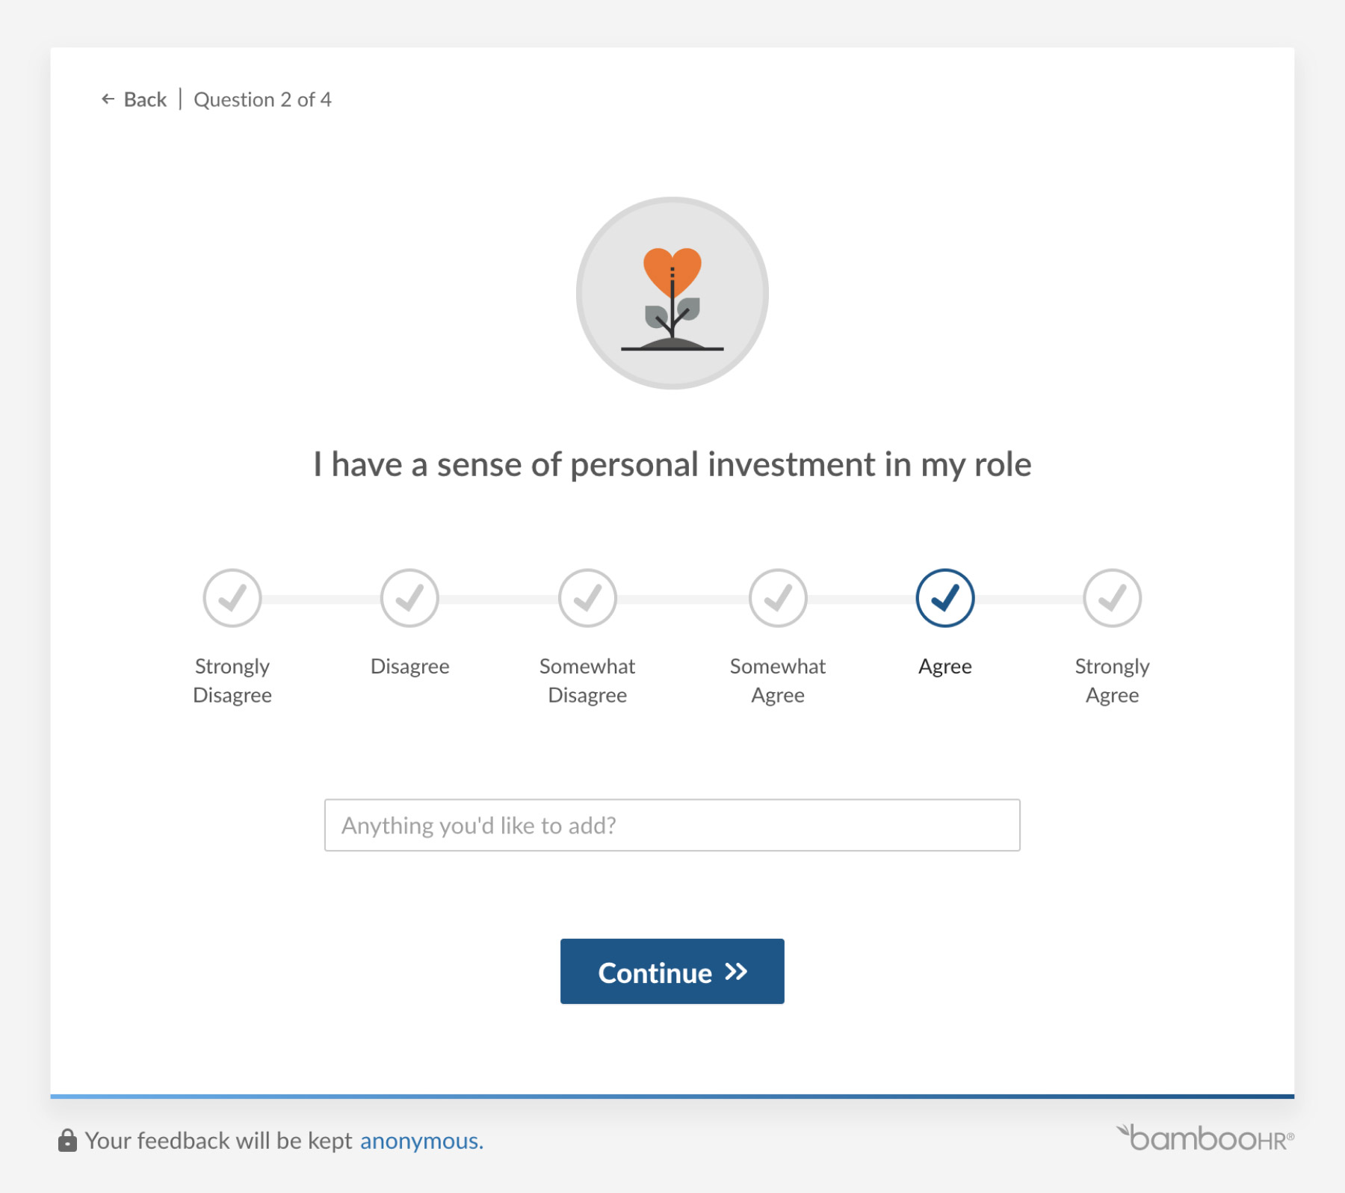Click the lock icon beside feedback notice

tap(67, 1141)
